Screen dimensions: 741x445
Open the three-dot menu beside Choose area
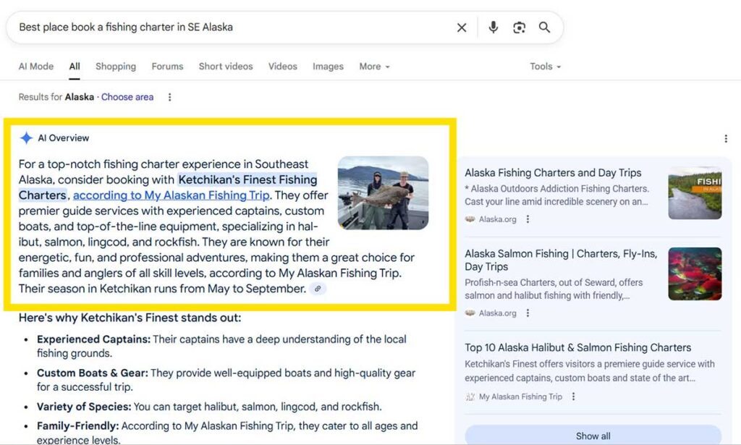[169, 97]
